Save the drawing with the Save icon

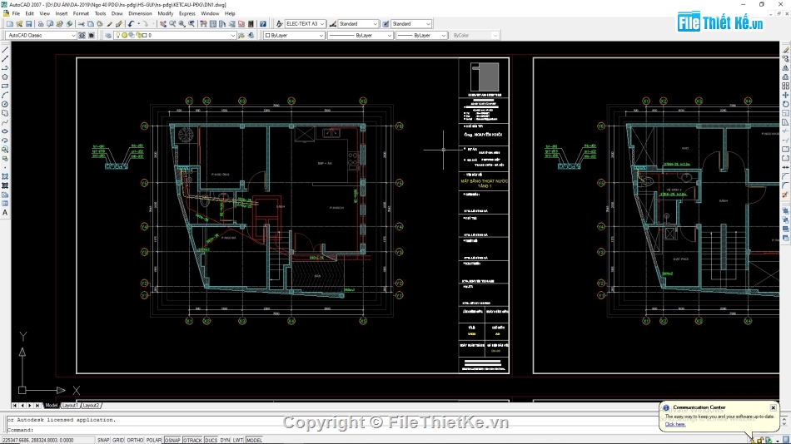(29, 23)
